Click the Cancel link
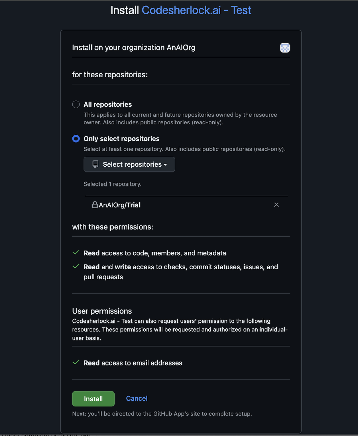 click(x=137, y=398)
